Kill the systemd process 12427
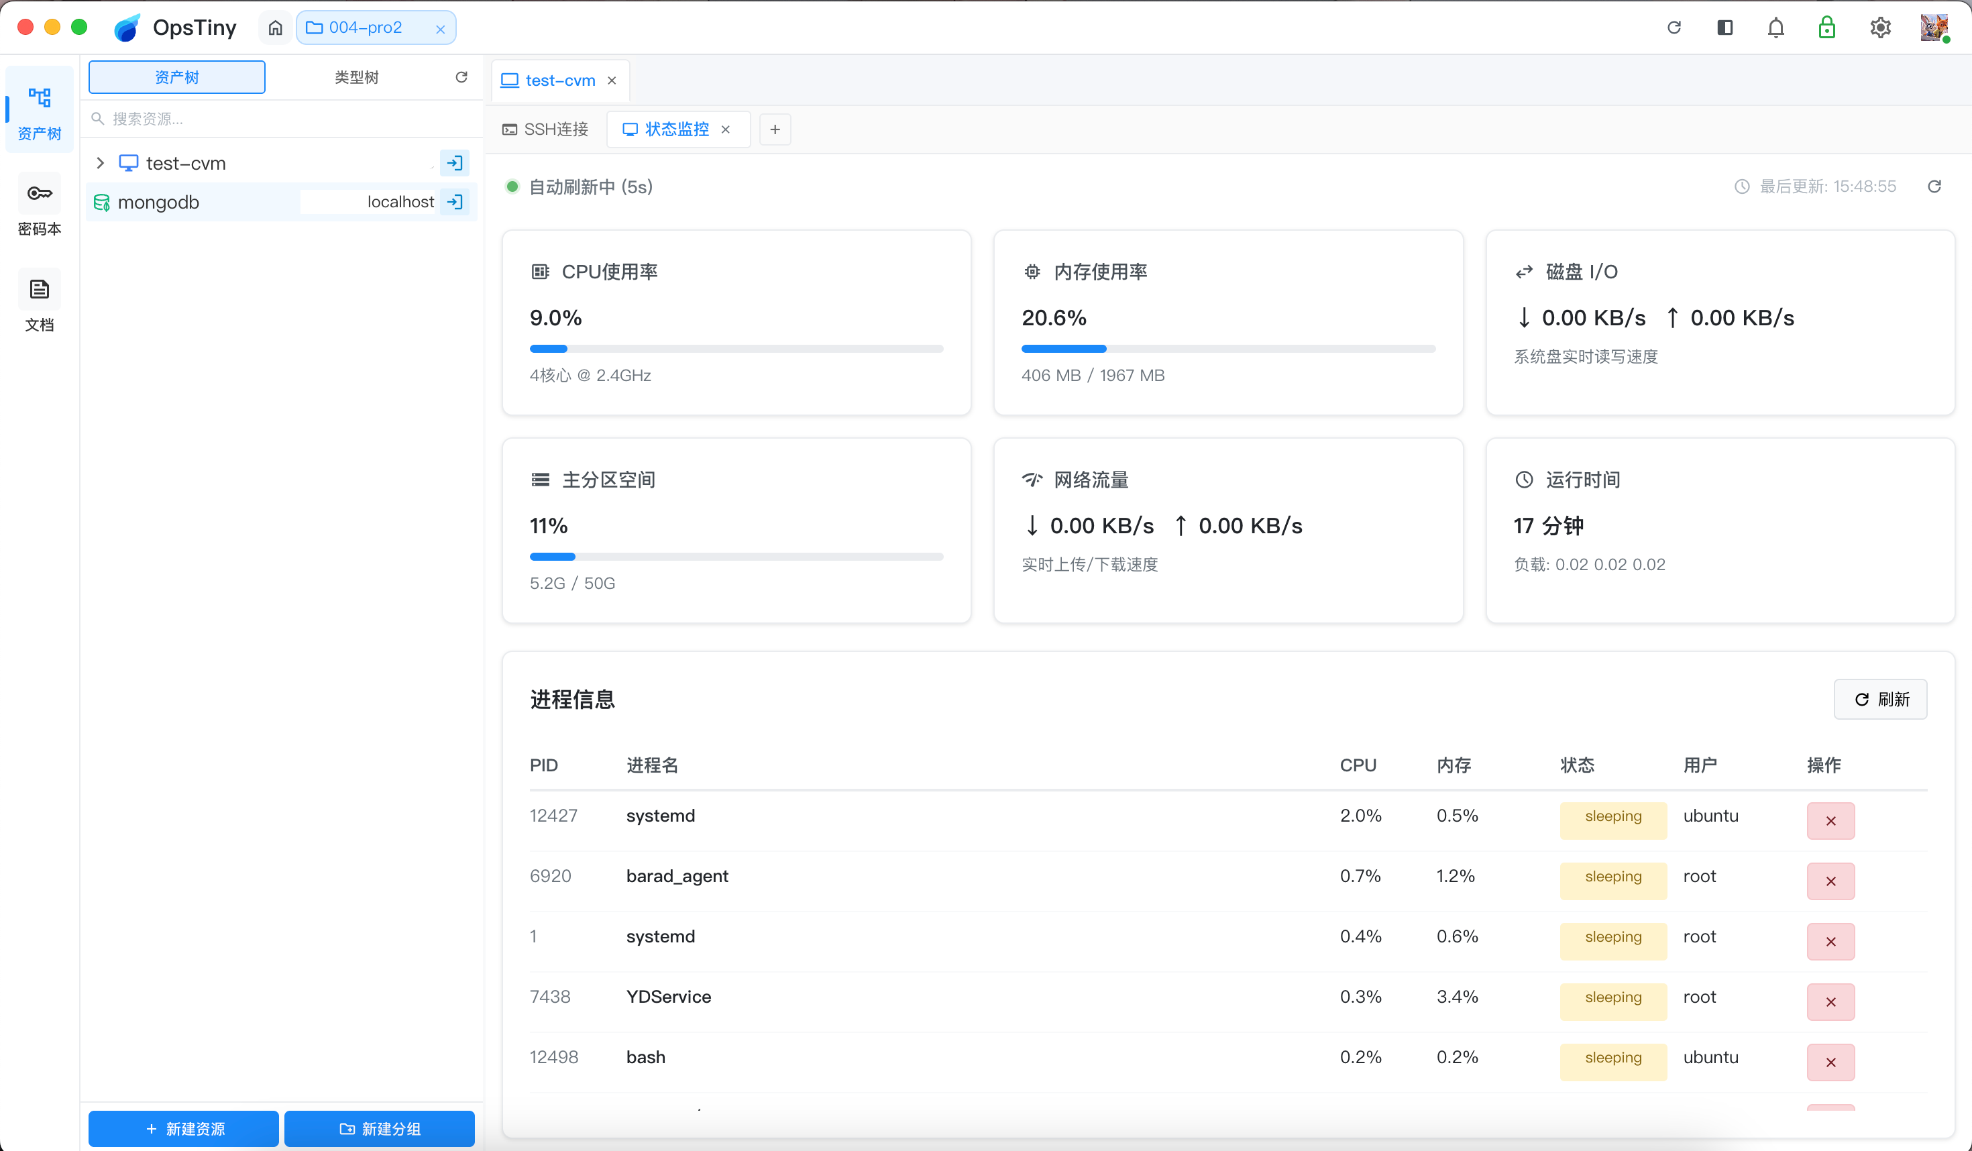 [1830, 821]
